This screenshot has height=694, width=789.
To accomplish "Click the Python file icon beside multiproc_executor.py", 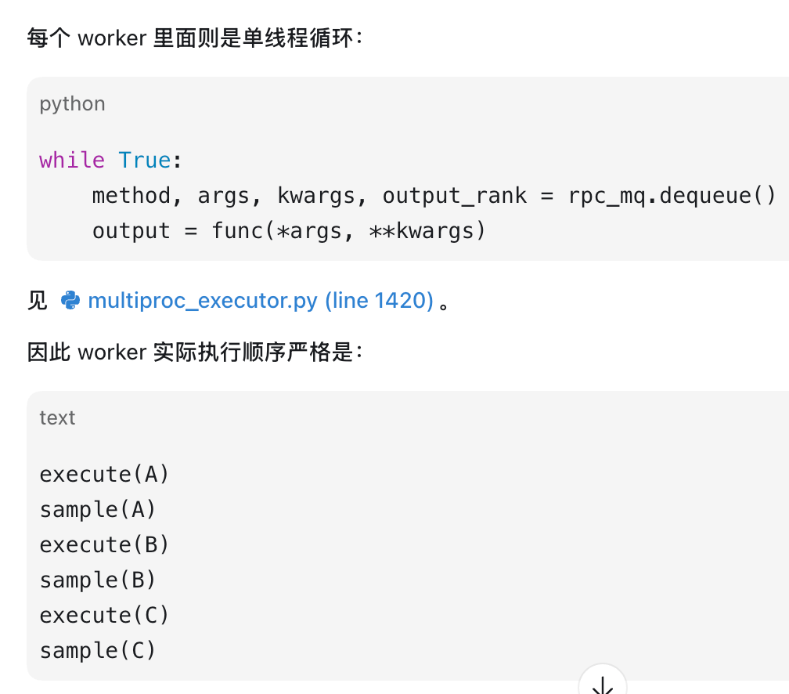I will [70, 300].
